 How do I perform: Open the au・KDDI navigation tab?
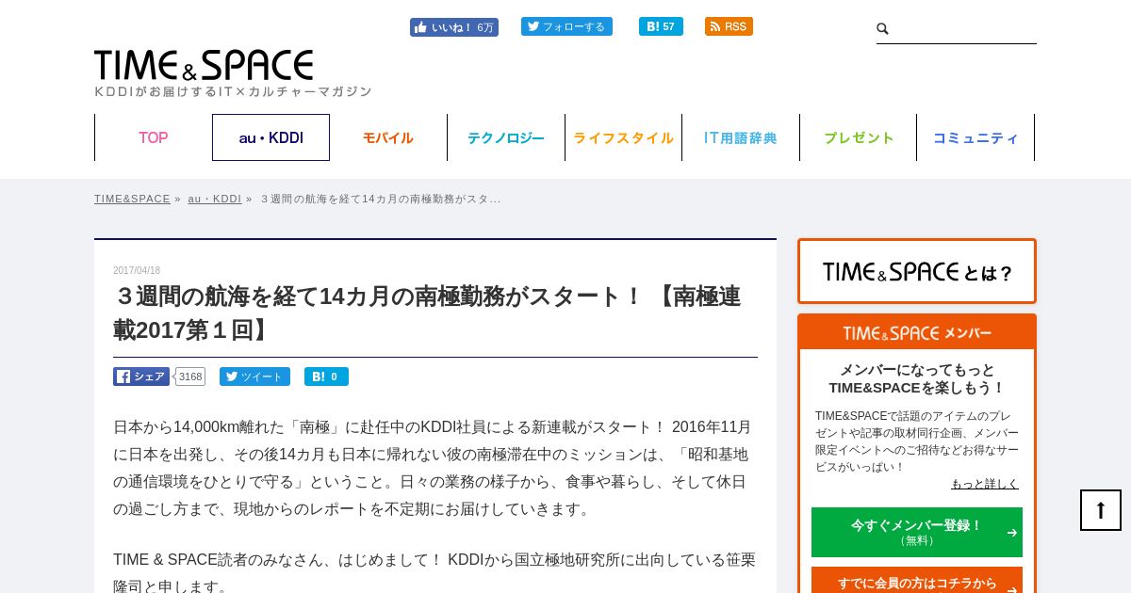pyautogui.click(x=270, y=137)
